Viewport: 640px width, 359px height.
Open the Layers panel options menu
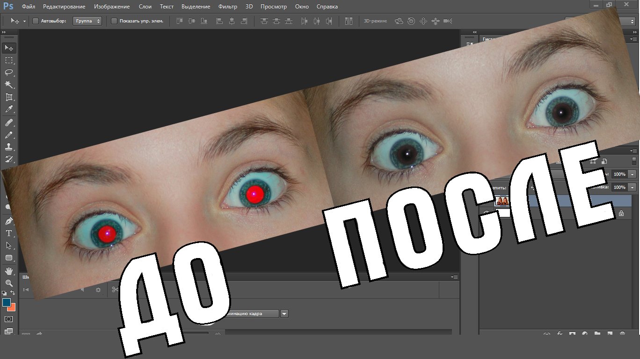[x=633, y=151]
